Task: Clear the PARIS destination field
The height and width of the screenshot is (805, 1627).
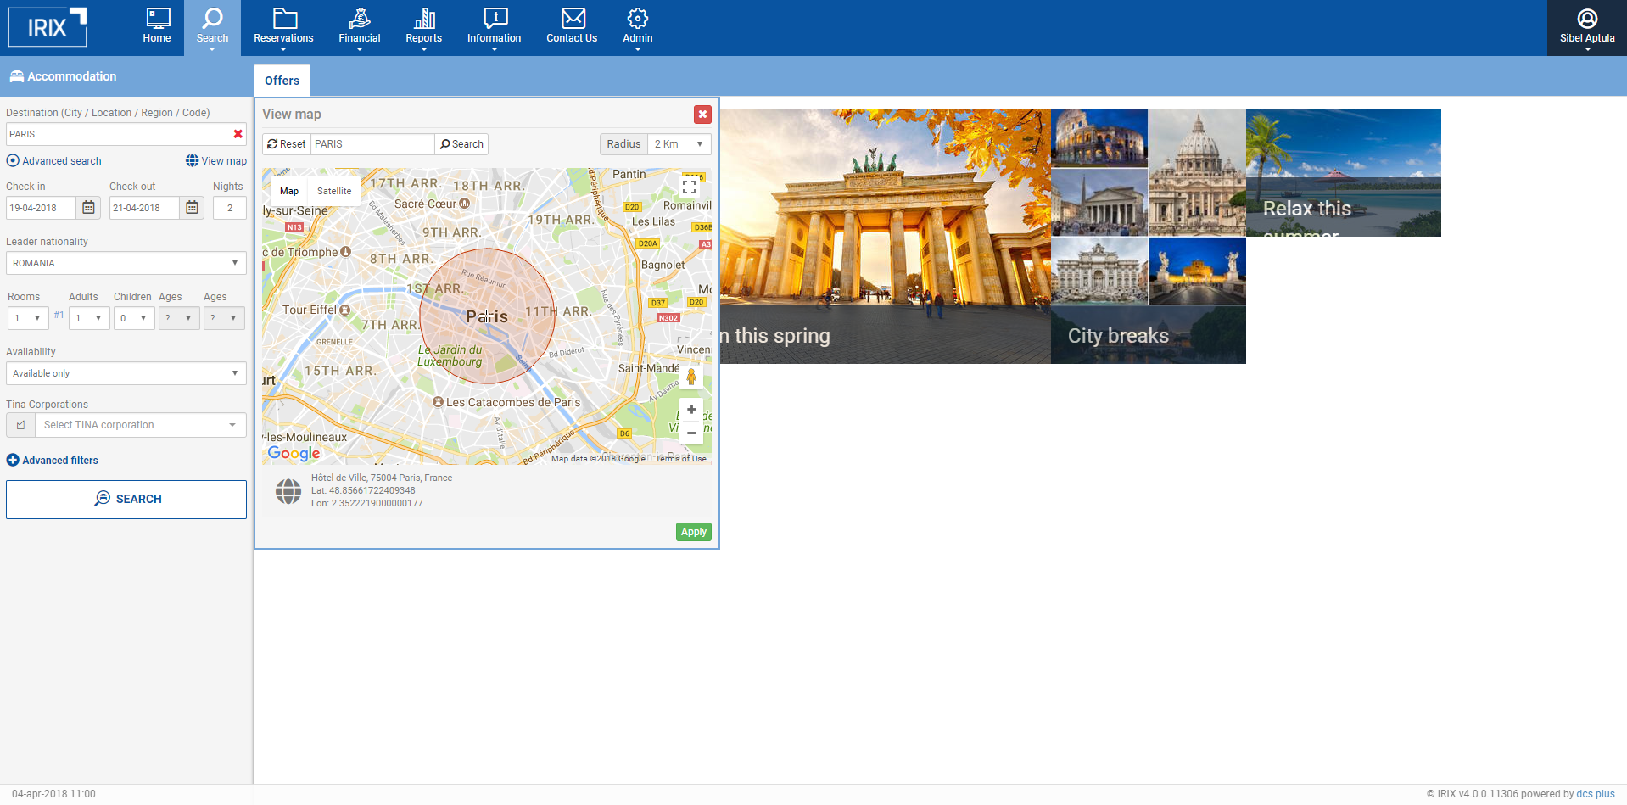Action: [238, 134]
